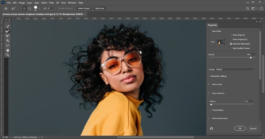Screen dimensions: 265x139
Task: Open the Layer menu
Action: [30, 3]
